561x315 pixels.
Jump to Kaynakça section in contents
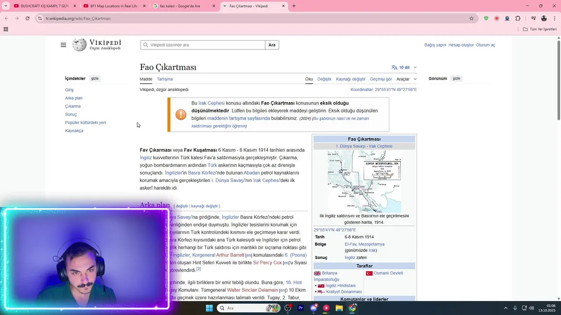pos(74,131)
